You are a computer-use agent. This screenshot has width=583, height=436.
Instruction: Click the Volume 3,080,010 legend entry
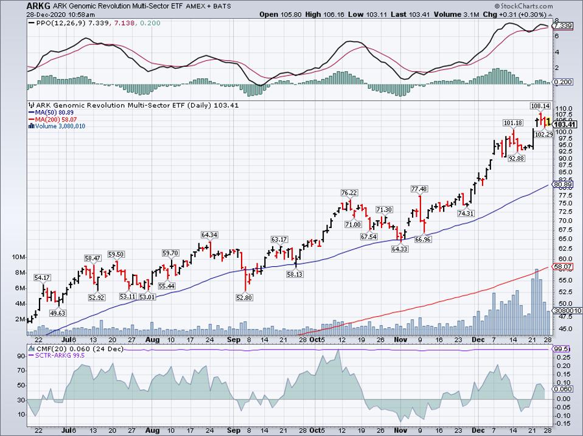(x=57, y=126)
